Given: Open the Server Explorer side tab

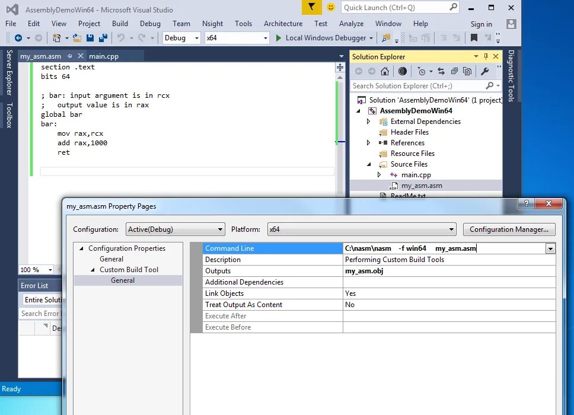Looking at the screenshot, I should [9, 72].
